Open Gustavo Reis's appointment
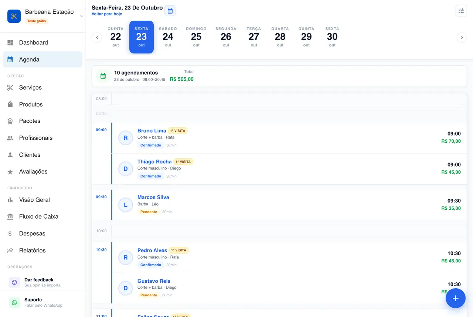This screenshot has height=317, width=473. 289,288
